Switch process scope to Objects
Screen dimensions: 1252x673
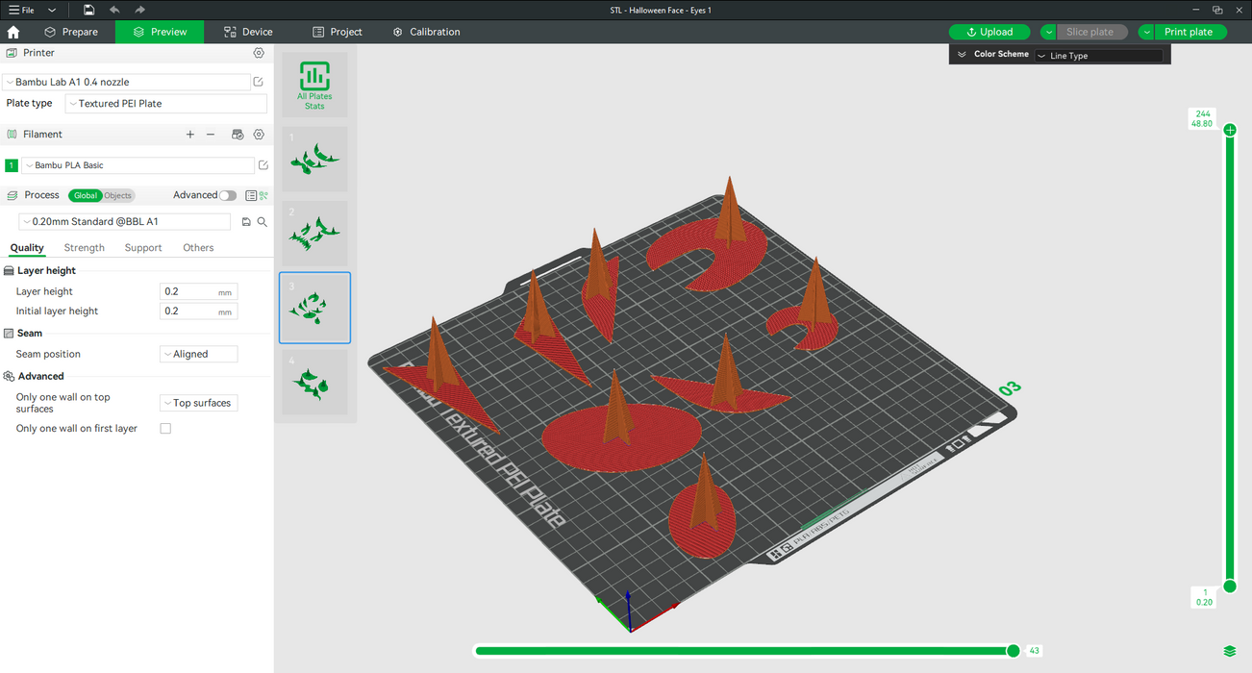pos(117,195)
